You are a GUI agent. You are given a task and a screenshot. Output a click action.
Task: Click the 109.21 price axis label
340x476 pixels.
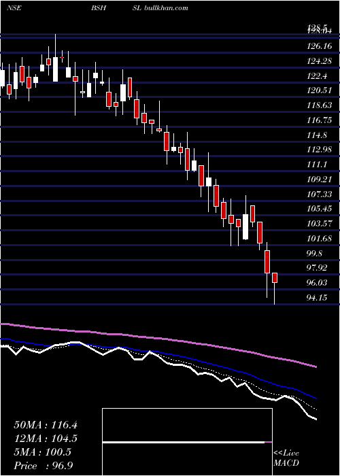[320, 180]
